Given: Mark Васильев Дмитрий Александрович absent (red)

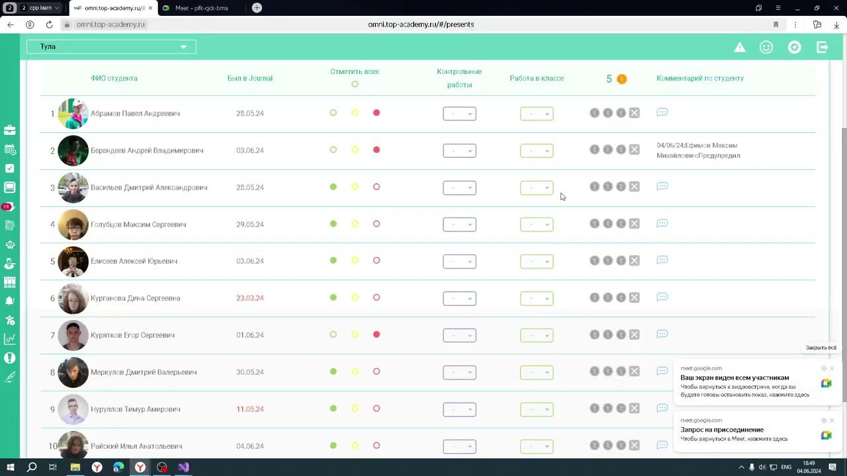Looking at the screenshot, I should coord(377,187).
